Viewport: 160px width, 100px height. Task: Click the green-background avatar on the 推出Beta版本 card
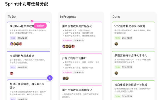click(x=18, y=44)
